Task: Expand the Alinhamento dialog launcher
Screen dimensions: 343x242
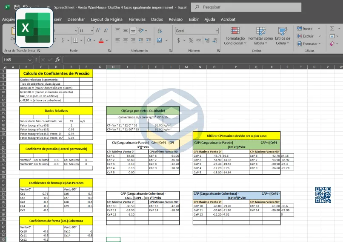Action: [170, 50]
